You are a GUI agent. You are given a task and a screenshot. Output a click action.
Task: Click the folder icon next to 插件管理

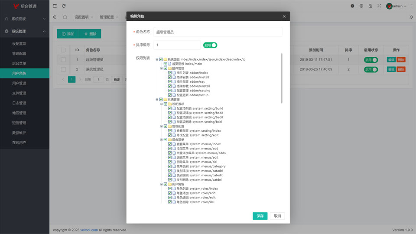[x=170, y=68]
